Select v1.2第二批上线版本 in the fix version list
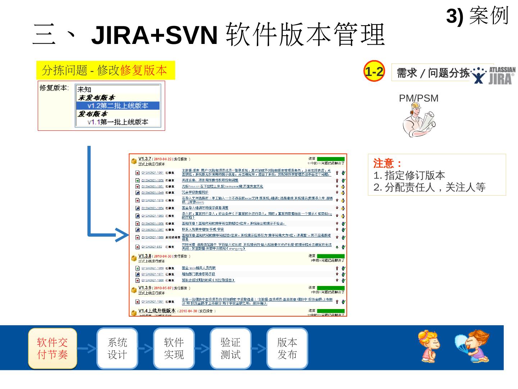This screenshot has width=518, height=389. 118,106
